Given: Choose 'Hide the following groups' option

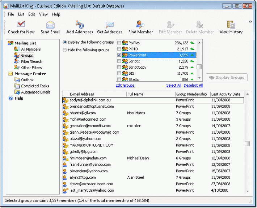Looking at the screenshot, I should (65, 50).
